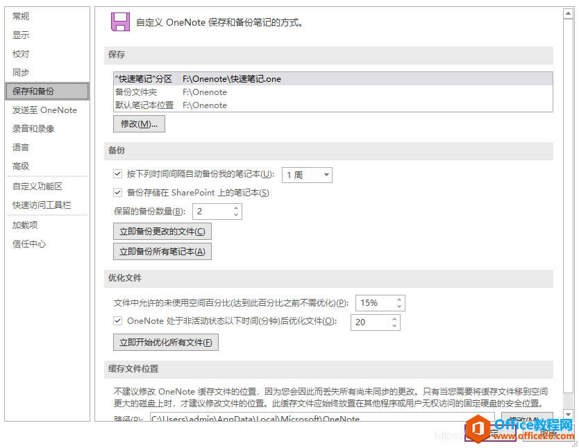Toggle optimize after inactivity checkbox
The height and width of the screenshot is (448, 579).
(x=118, y=321)
